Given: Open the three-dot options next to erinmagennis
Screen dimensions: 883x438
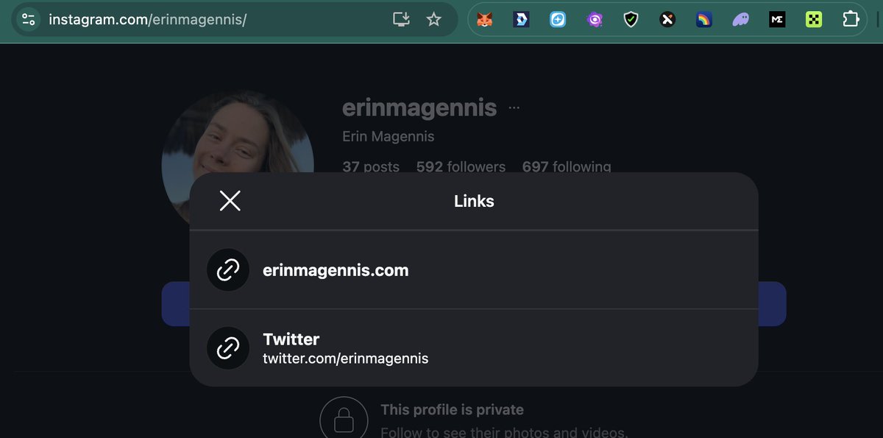Looking at the screenshot, I should (x=514, y=108).
